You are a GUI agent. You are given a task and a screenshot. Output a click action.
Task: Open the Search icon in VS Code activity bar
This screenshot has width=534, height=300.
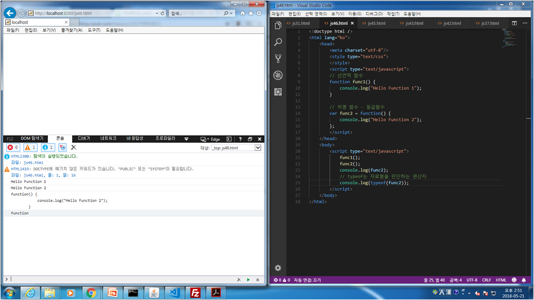tap(278, 42)
